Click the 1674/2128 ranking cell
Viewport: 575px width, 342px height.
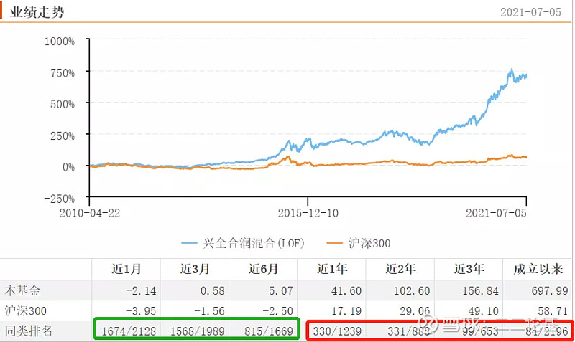pyautogui.click(x=129, y=331)
